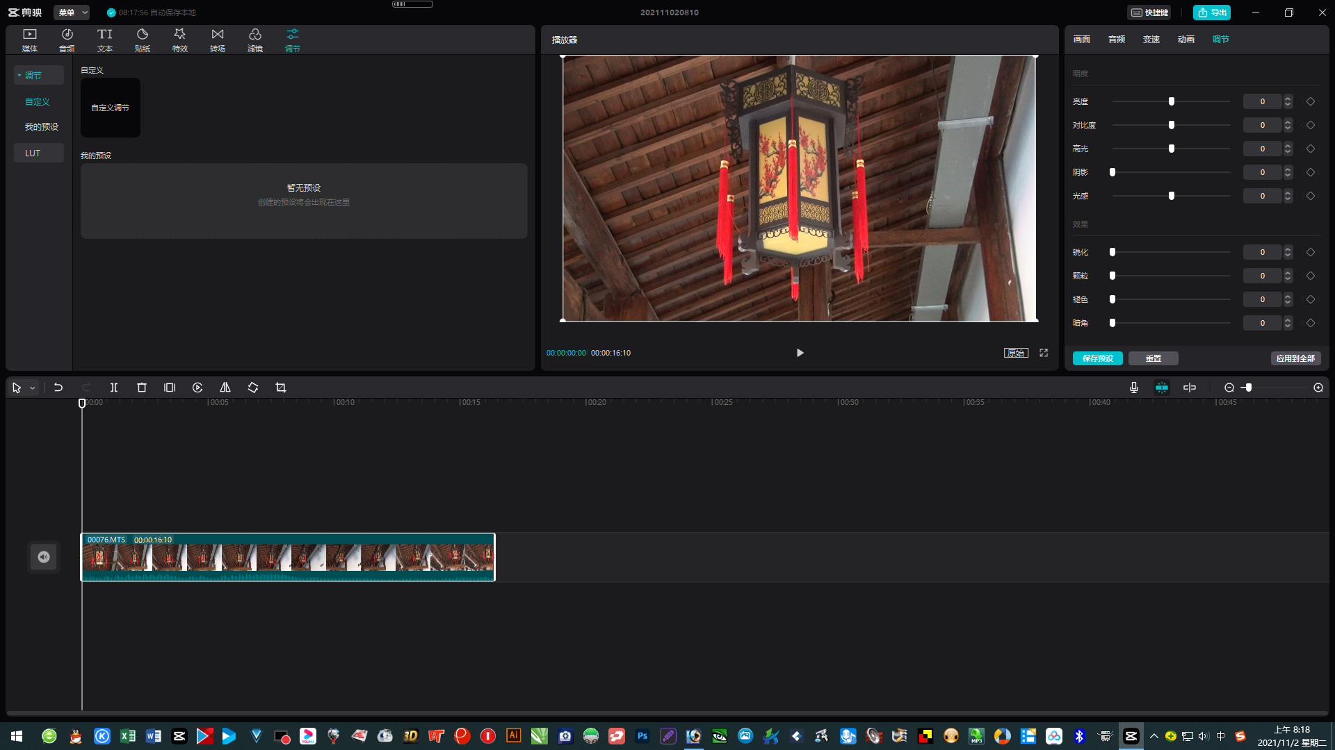
Task: Open the 快捷键 shortcuts button
Action: [x=1149, y=12]
